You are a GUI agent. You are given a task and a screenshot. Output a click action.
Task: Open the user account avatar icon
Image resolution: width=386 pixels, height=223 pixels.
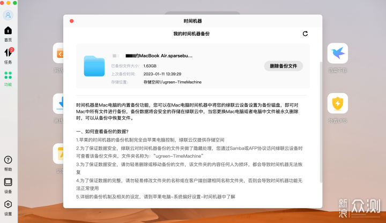pyautogui.click(x=8, y=15)
